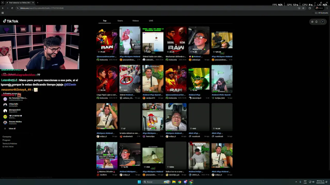330x185 pixels.
Task: Click the taskbar Buscar search box
Action: point(157,182)
